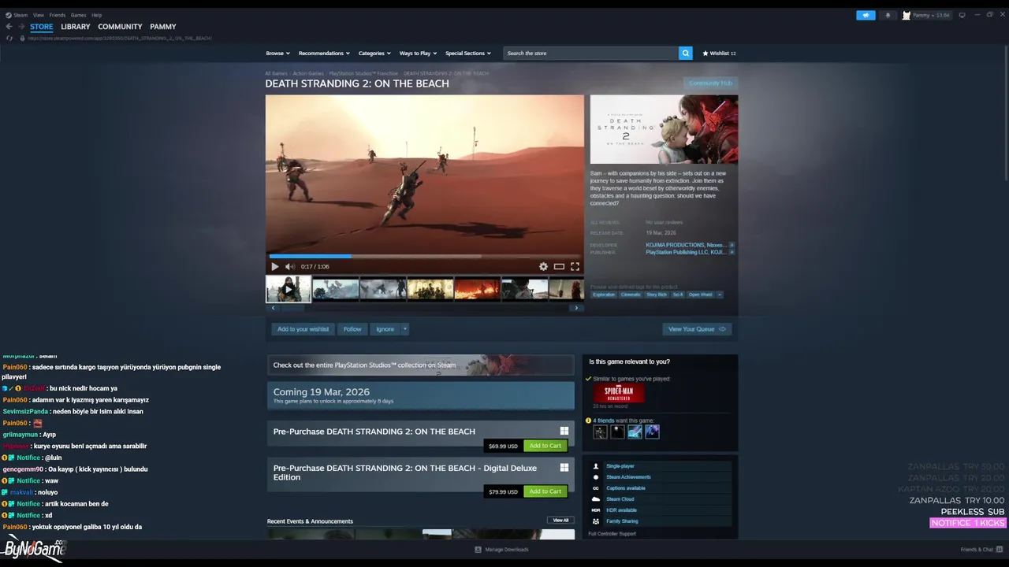This screenshot has height=567, width=1009.
Task: Click the Exploration tag
Action: [x=604, y=295]
